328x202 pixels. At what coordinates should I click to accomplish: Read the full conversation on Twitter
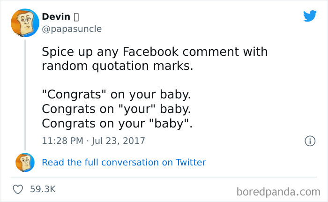click(x=124, y=163)
